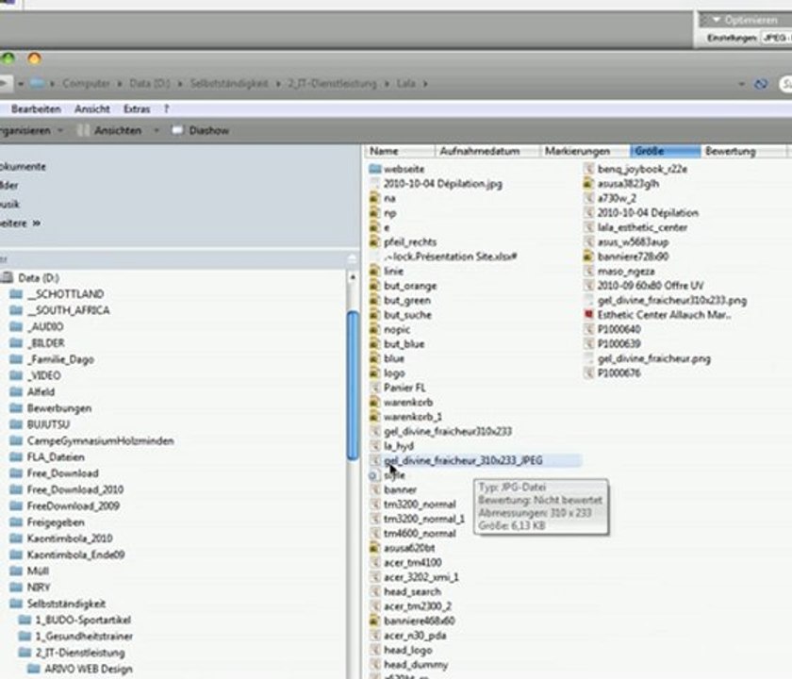Screen dimensions: 792x679
Task: Open the Ansichten dropdown arrow
Action: (x=157, y=130)
